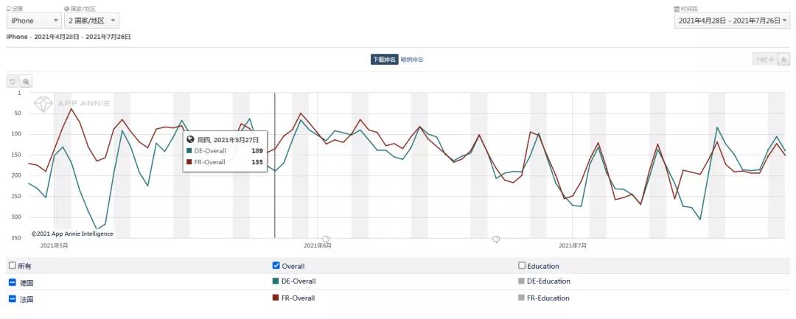Uncheck the Overall checkbox
This screenshot has width=796, height=319.
pyautogui.click(x=276, y=266)
